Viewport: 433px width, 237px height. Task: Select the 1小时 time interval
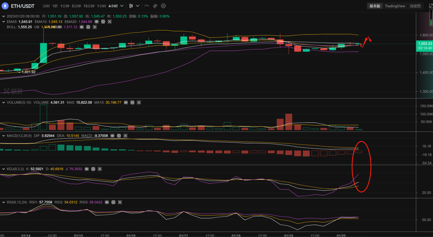101,6
